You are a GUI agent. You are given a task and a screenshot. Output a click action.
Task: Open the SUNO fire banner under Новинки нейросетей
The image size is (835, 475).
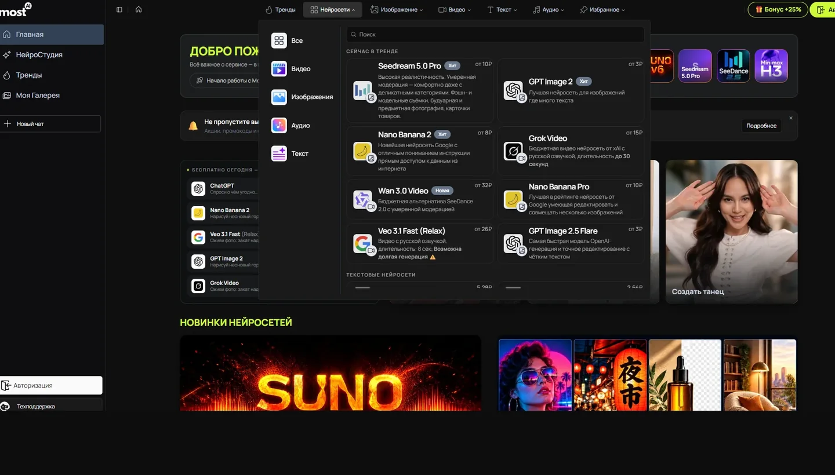click(x=331, y=374)
